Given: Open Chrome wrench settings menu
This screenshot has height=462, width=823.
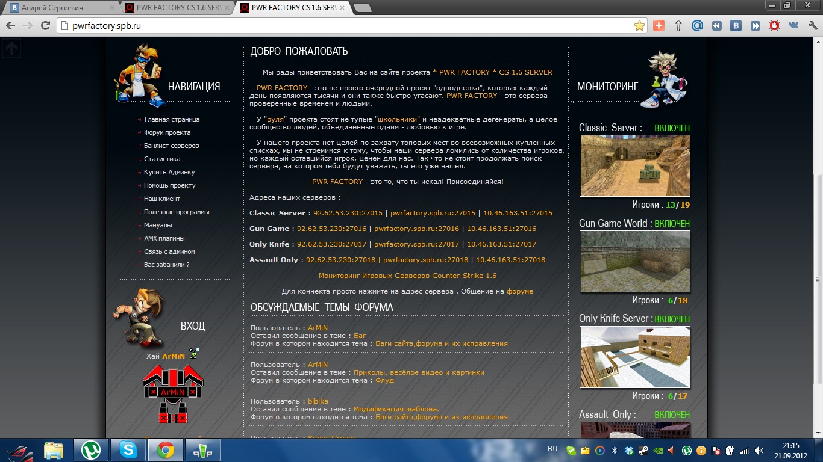Looking at the screenshot, I should 812,26.
